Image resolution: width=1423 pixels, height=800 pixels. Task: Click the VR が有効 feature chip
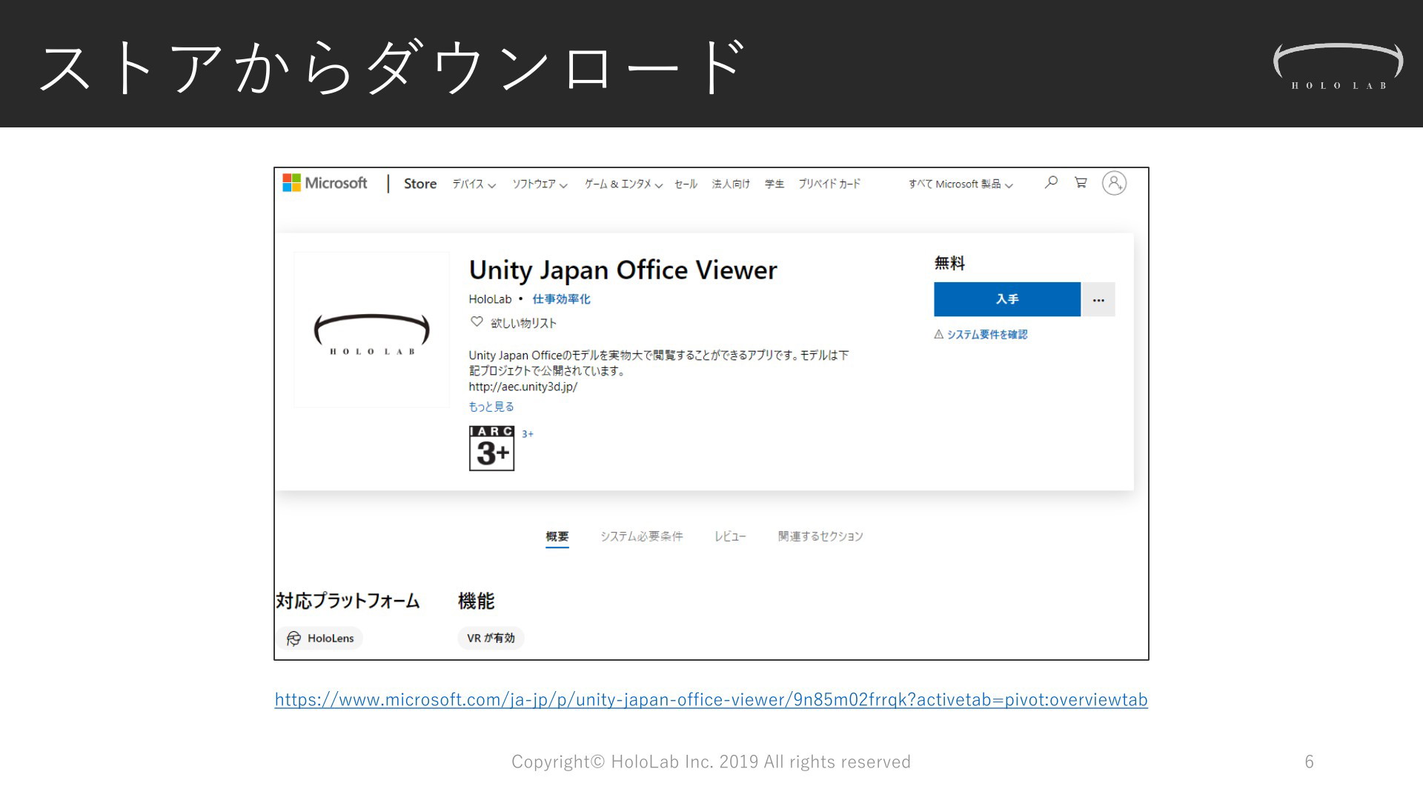[x=491, y=639]
